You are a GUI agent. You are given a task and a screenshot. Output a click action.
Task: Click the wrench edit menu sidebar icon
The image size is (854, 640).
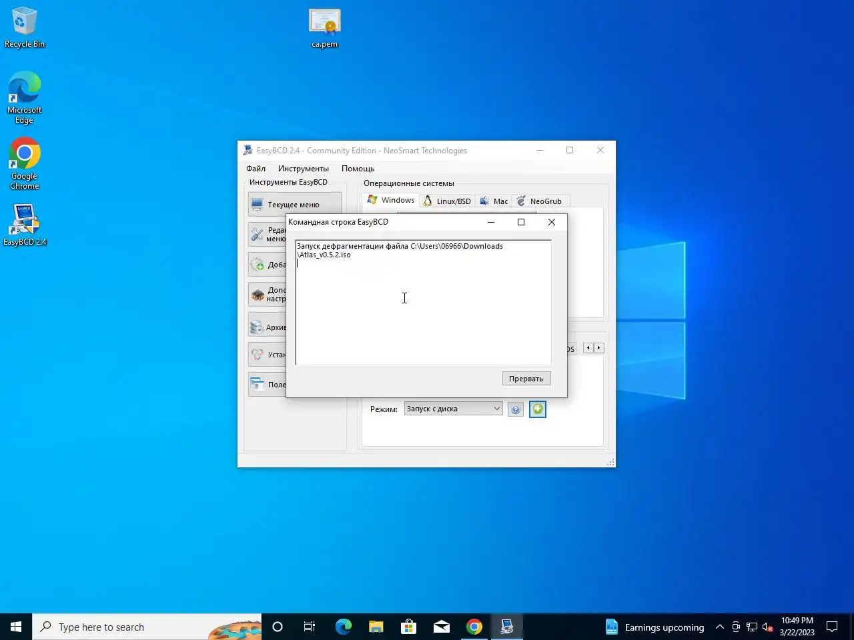coord(258,234)
